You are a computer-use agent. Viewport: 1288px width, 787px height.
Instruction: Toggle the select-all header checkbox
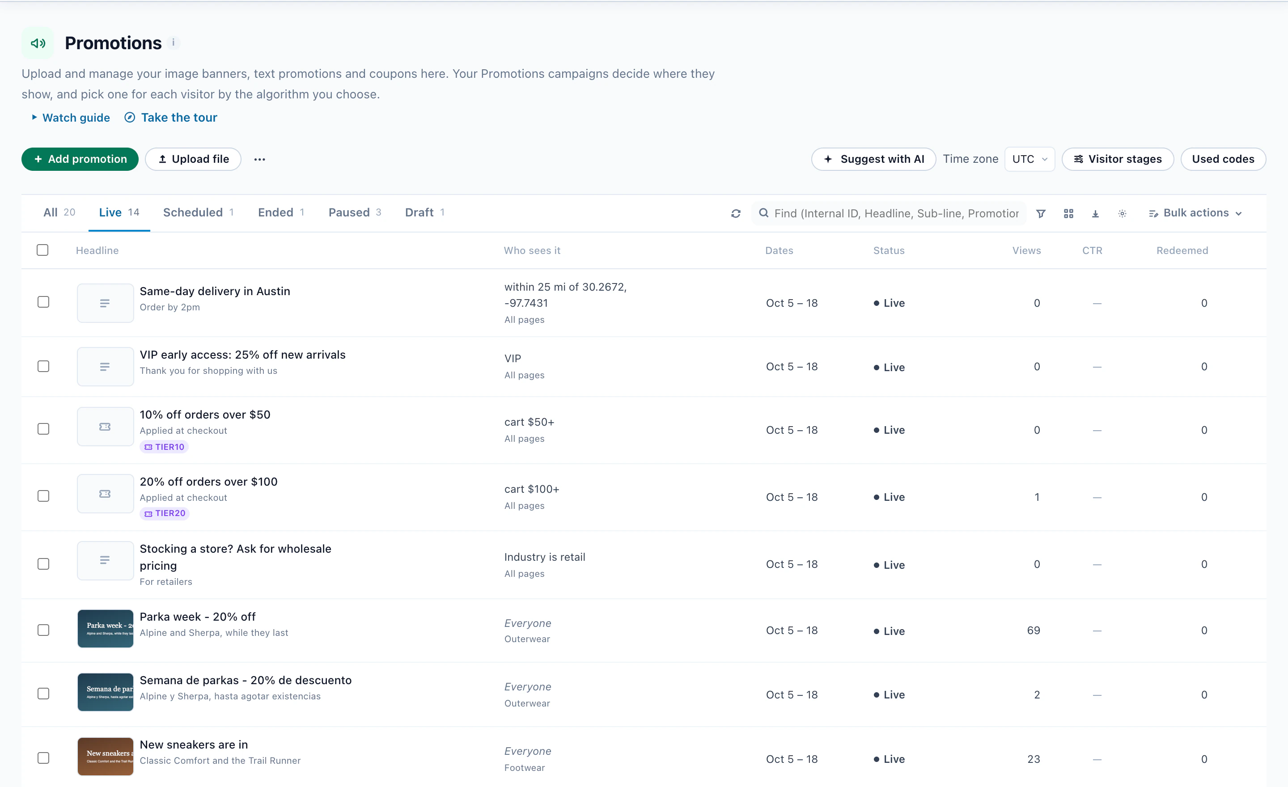(x=43, y=250)
